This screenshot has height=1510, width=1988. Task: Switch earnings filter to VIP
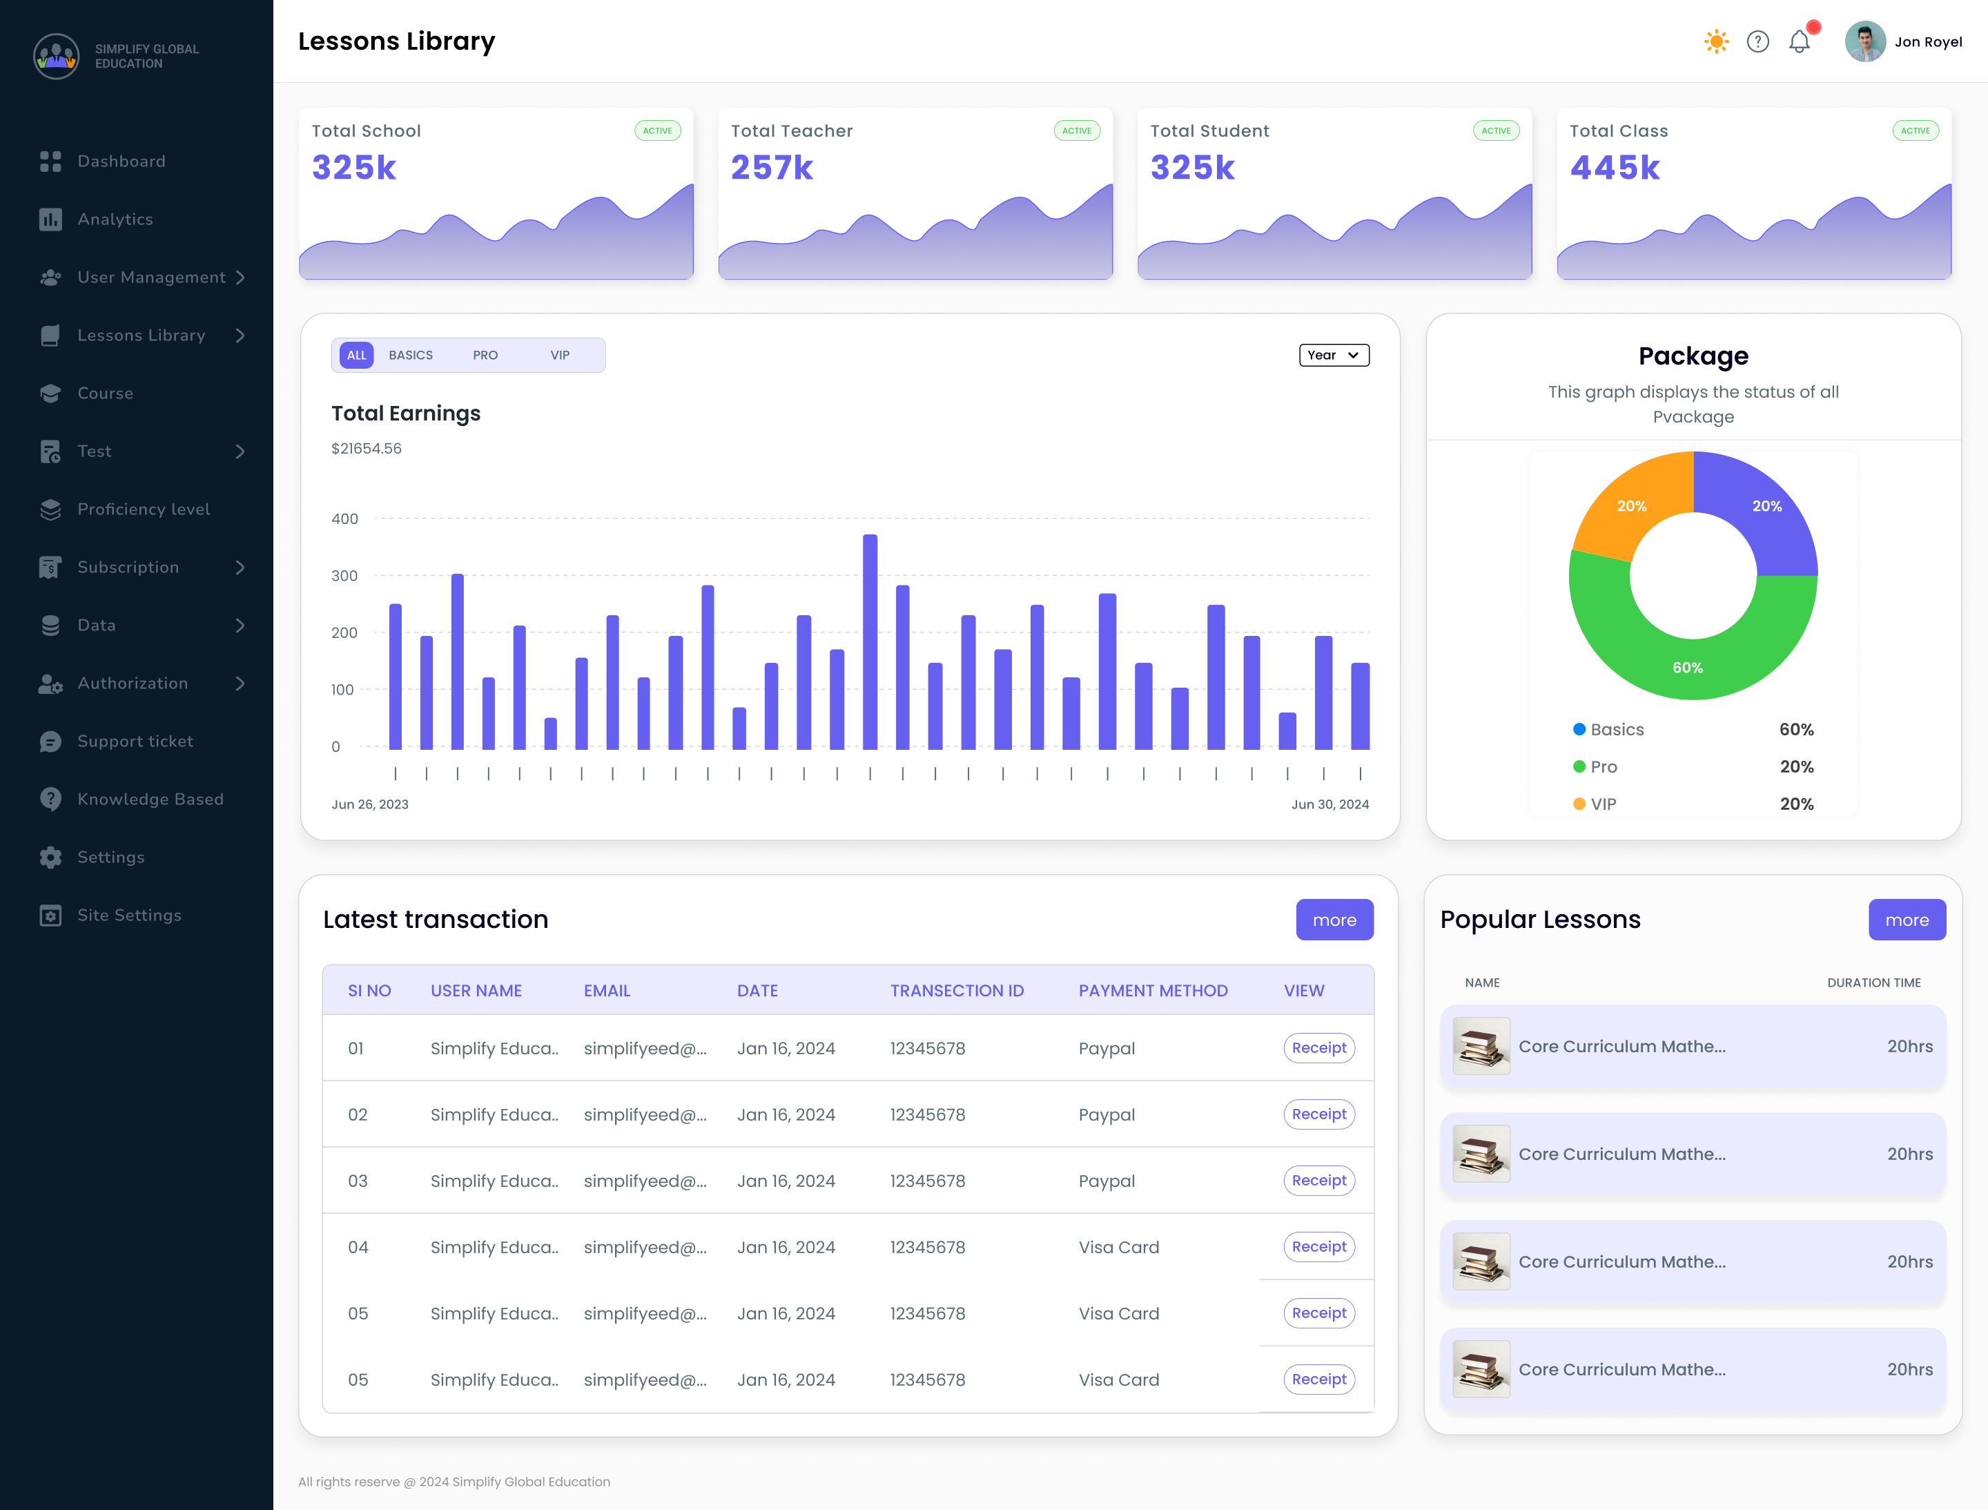coord(559,355)
